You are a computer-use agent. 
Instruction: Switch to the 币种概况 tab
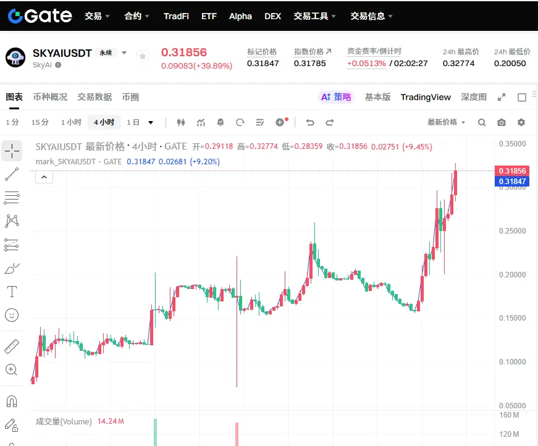pos(50,97)
